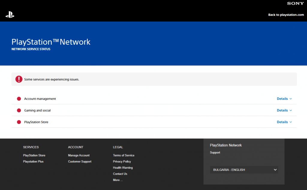The image size is (307, 190).
Task: Click the SERVICES footer heading
Action: click(31, 147)
